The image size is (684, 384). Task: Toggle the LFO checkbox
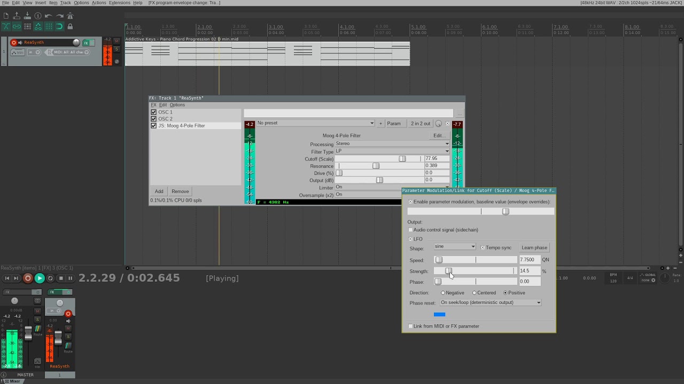(x=410, y=239)
